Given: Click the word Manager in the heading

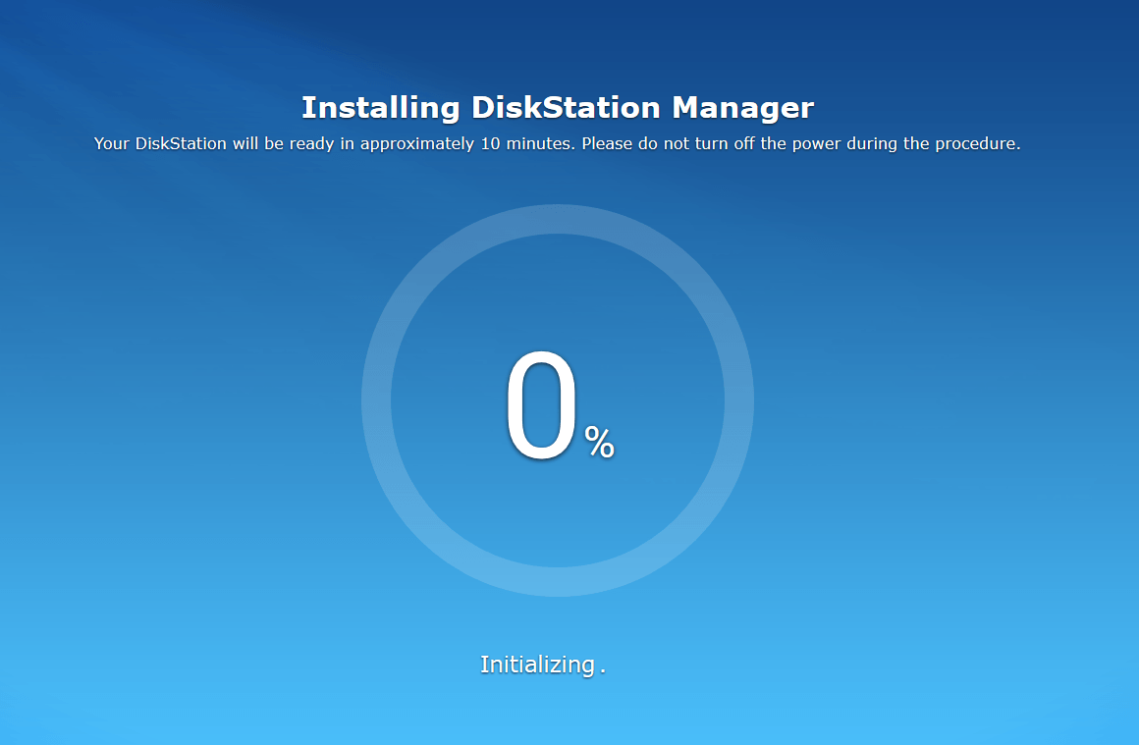Looking at the screenshot, I should tap(743, 107).
